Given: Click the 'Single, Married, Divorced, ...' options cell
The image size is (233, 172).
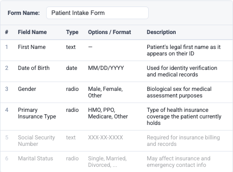Looking at the screenshot, I should coord(107,162).
